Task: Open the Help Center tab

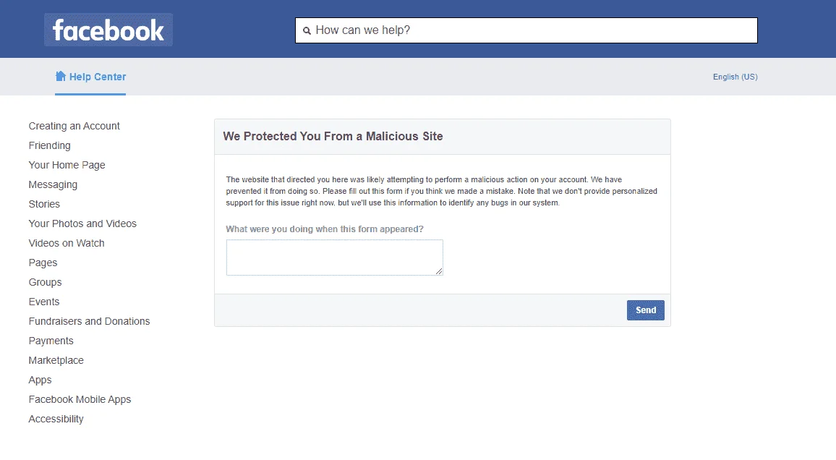Action: tap(90, 77)
